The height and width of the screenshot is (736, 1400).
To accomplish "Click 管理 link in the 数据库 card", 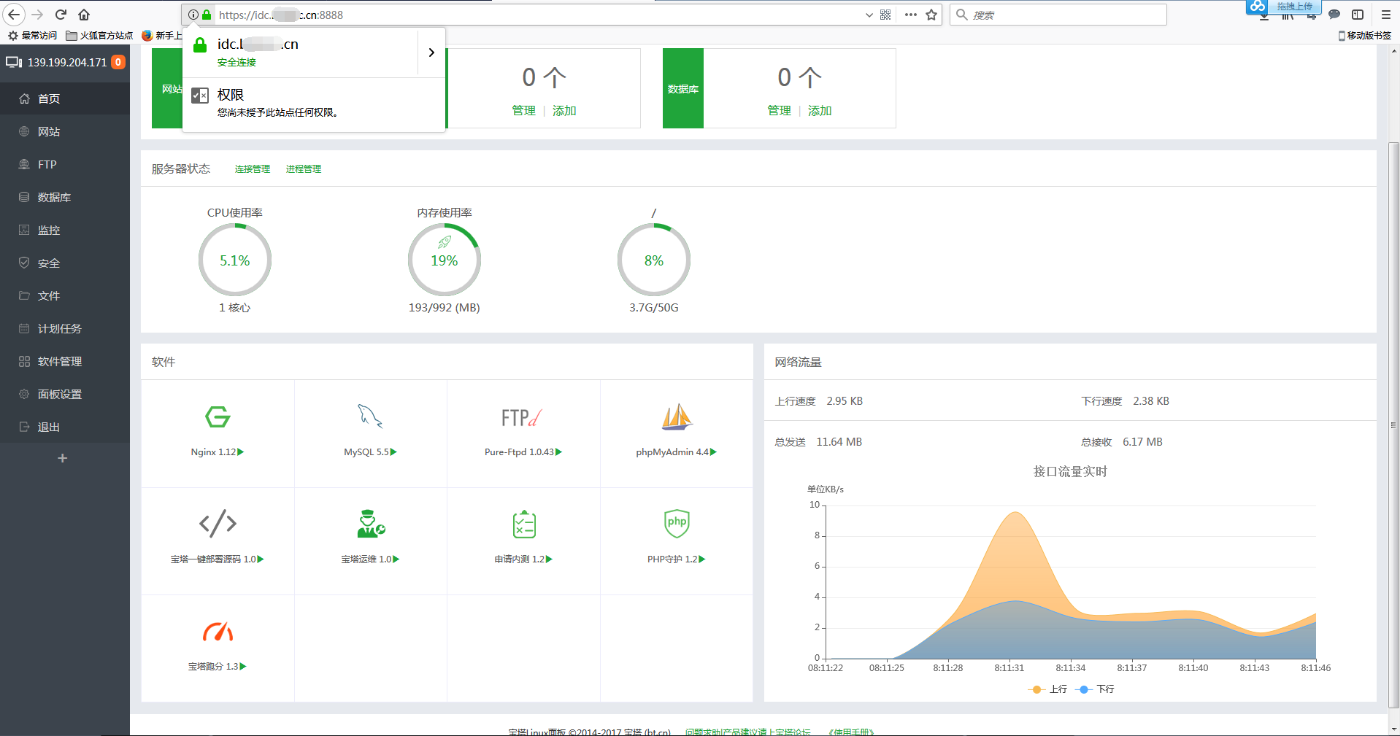I will click(779, 111).
